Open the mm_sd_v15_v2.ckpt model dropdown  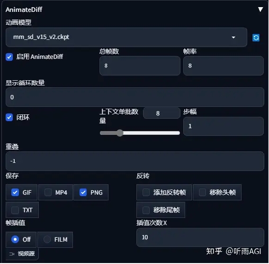(x=126, y=37)
